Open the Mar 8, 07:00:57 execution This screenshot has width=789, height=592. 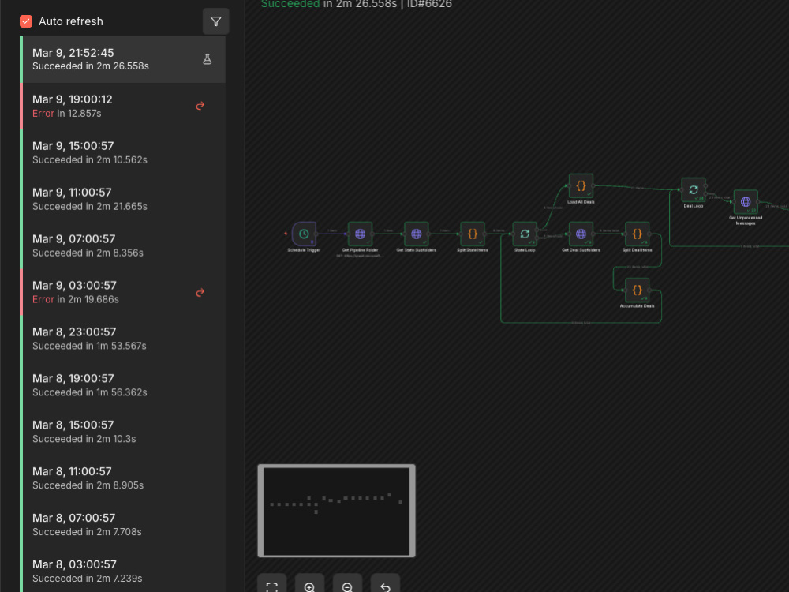tap(123, 525)
